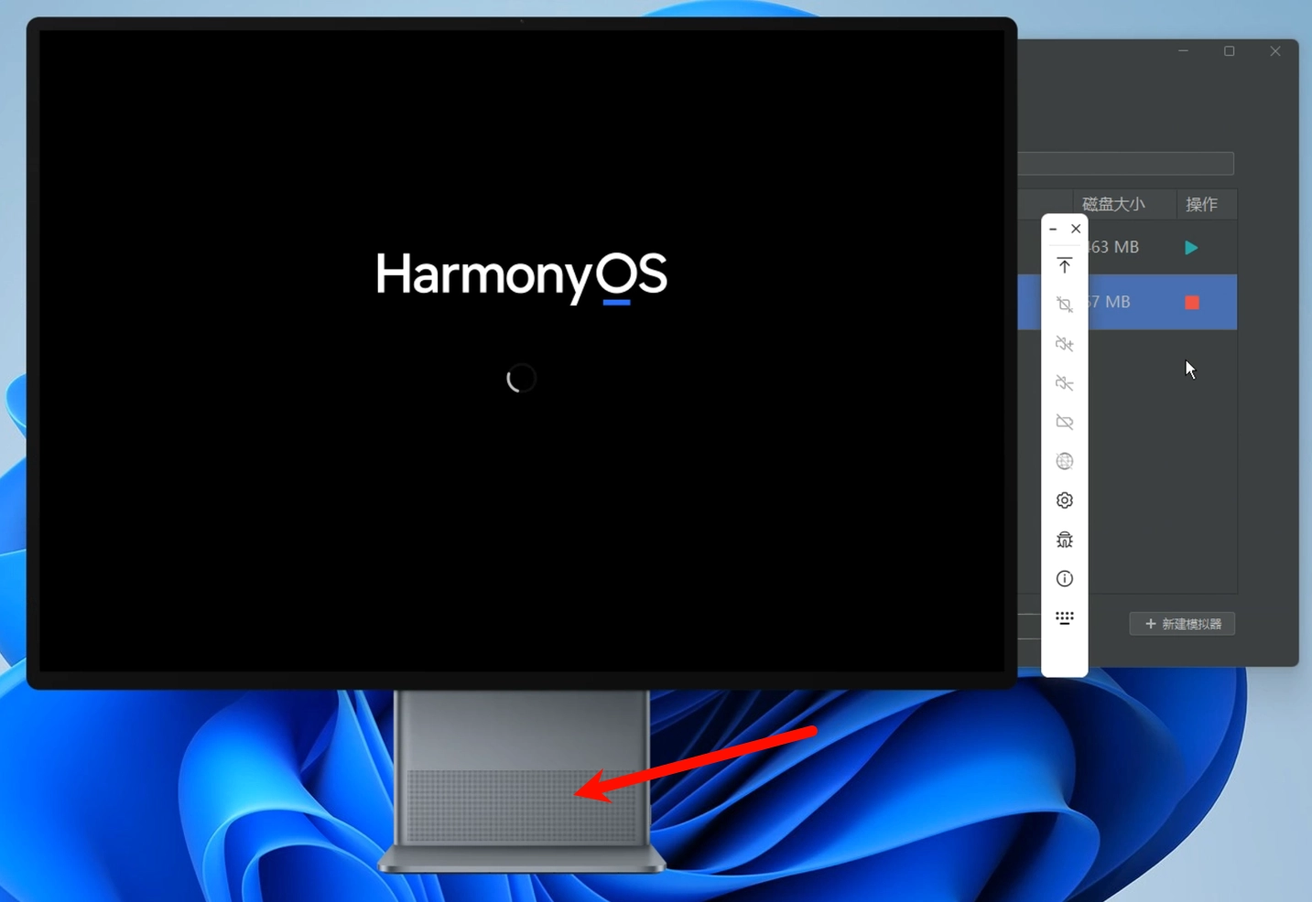Maximize the device manager window
This screenshot has width=1312, height=902.
tap(1230, 51)
